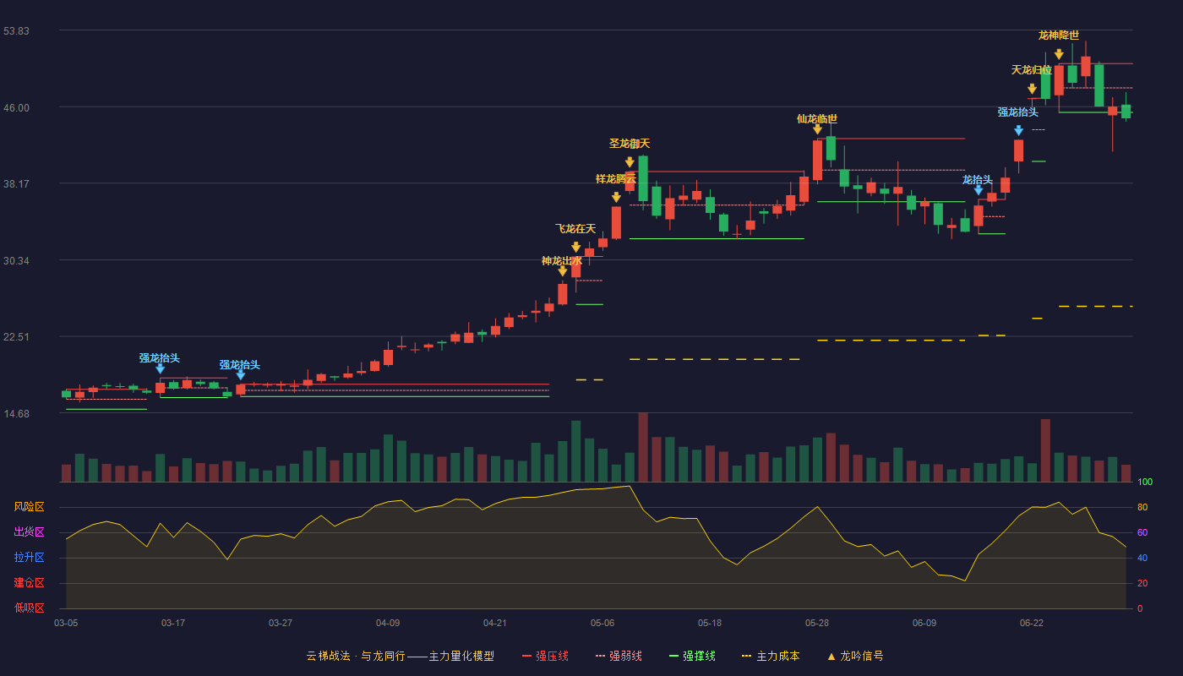1183x676 pixels.
Task: Click the orange arrow under 祥龙腾云
Action: (x=616, y=198)
